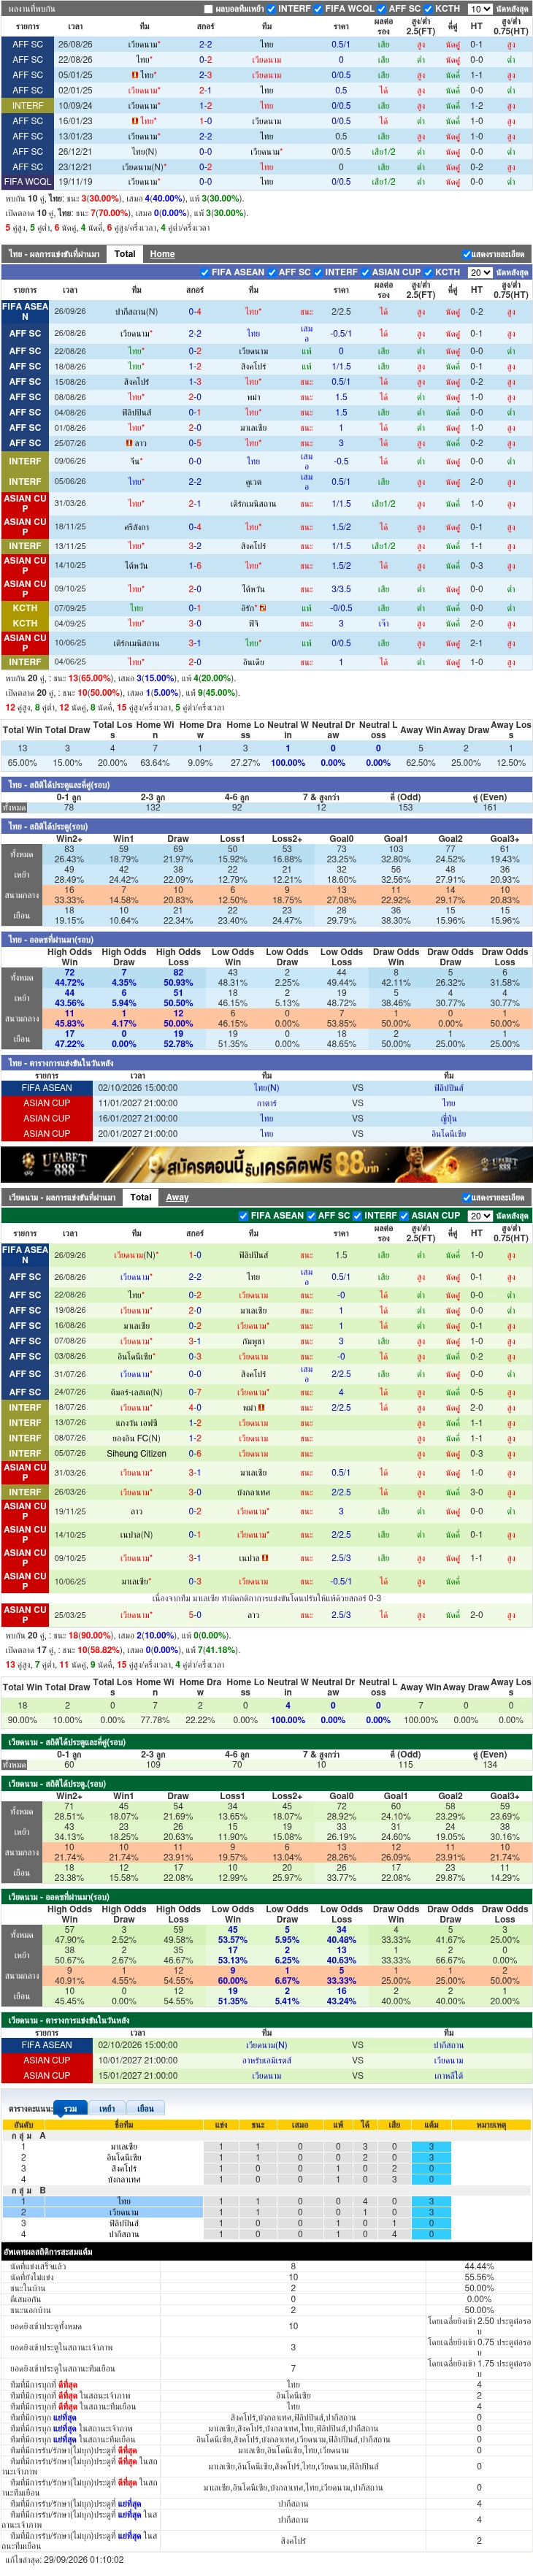The width and height of the screenshot is (533, 2576).
Task: Open score 1-6 of the ไทย match dated 14/10/25
Action: pos(195,565)
